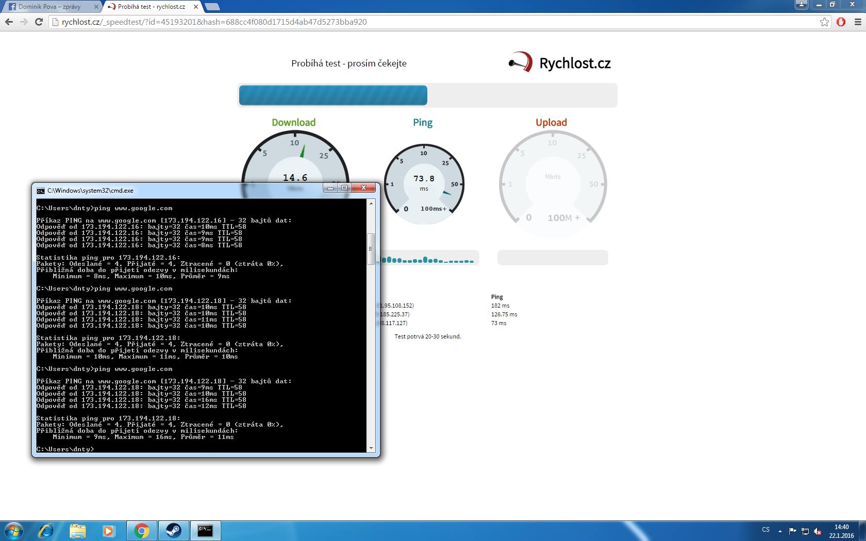Click the cmd scrollbar up arrow
866x541 pixels.
[x=371, y=204]
